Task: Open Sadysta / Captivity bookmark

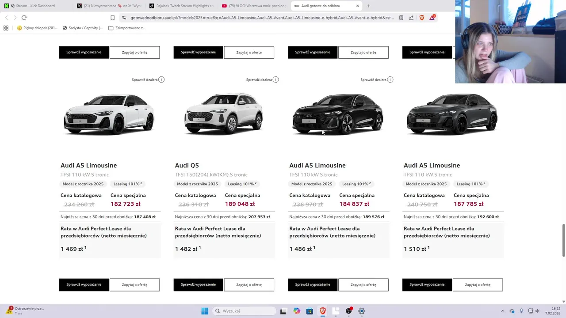Action: pyautogui.click(x=83, y=28)
